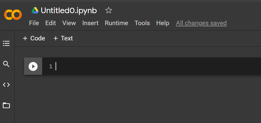Viewport: 261px width, 123px height.
Task: Open the Insert menu
Action: click(90, 23)
